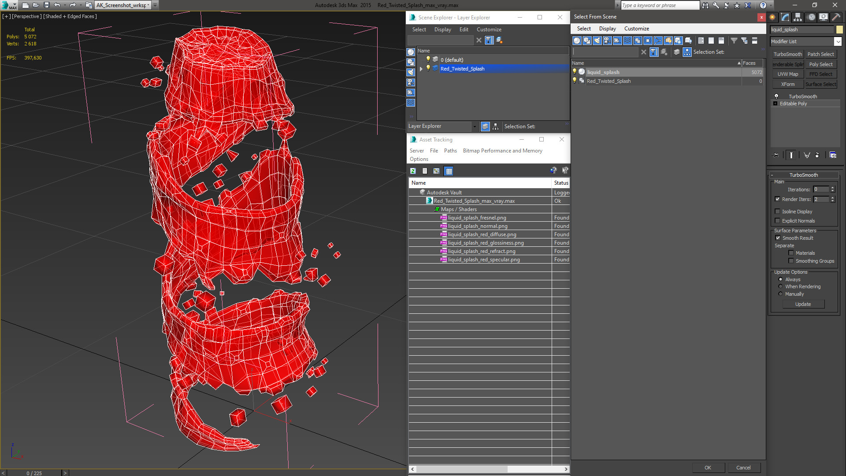Click the Poly Select modifier button

[x=821, y=64]
